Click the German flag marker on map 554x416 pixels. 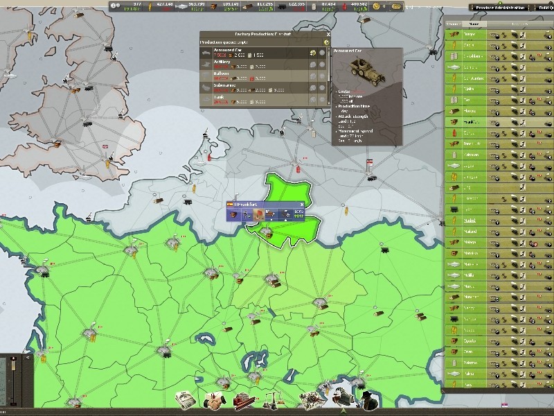click(370, 162)
